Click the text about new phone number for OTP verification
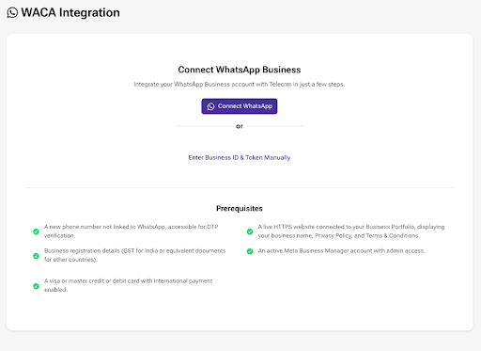This screenshot has width=481, height=351. [132, 231]
